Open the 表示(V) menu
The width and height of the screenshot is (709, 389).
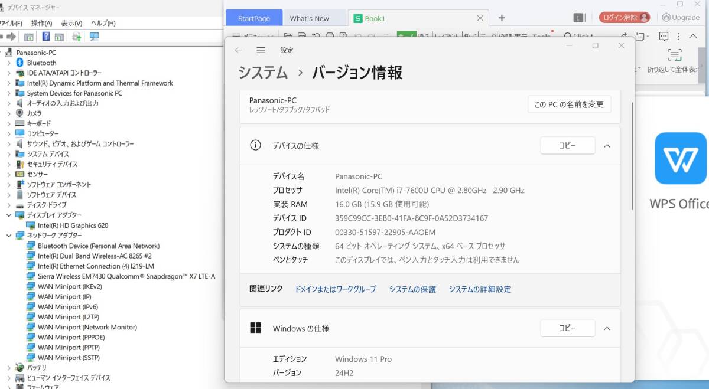tap(71, 23)
